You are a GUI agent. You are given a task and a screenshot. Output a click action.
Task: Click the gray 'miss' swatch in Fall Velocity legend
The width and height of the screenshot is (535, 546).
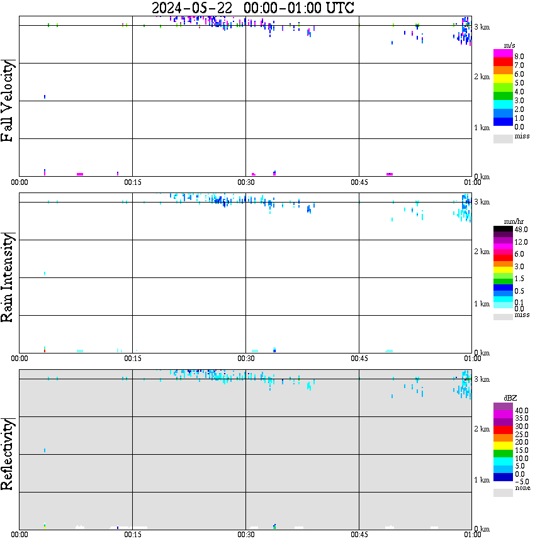click(503, 138)
